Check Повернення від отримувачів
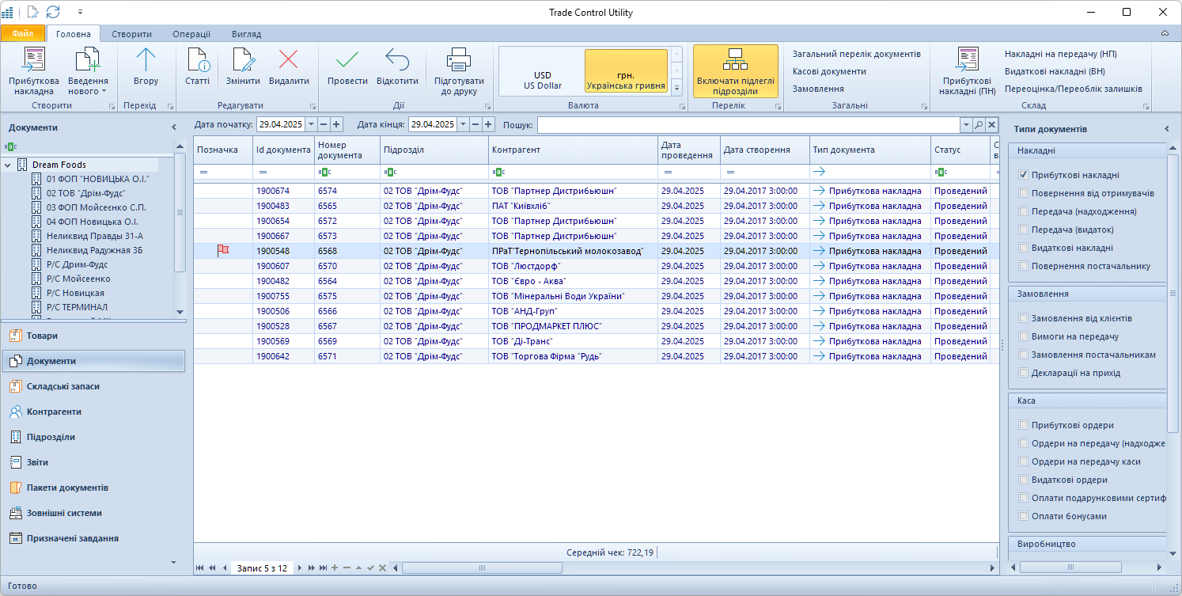This screenshot has height=596, width=1182. coord(1024,193)
